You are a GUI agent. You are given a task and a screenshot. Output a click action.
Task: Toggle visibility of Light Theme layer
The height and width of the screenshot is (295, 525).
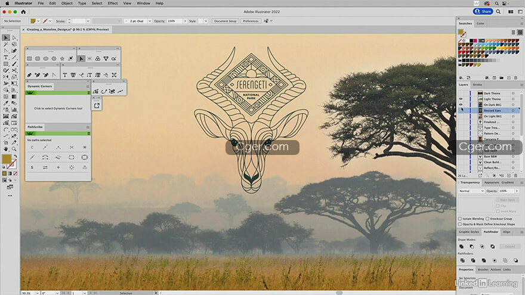click(x=461, y=99)
